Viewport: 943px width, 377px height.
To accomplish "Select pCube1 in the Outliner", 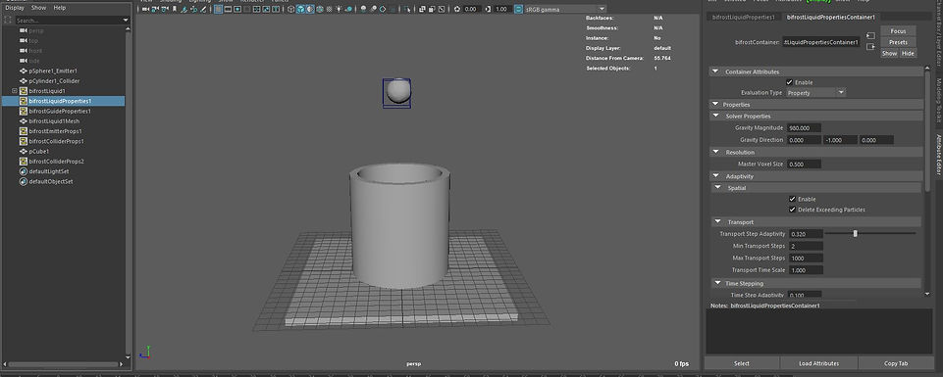I will pos(39,151).
